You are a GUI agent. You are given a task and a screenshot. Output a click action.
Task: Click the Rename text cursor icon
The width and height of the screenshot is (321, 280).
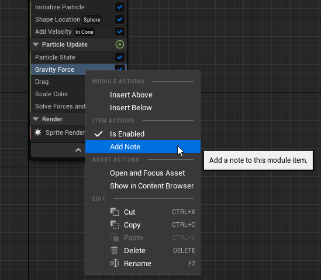[115, 263]
